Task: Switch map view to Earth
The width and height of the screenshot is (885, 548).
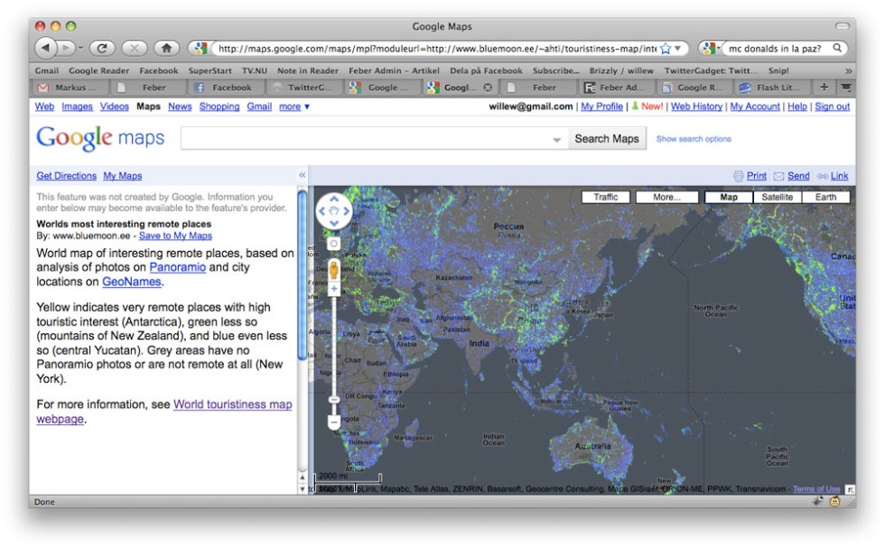Action: (825, 197)
